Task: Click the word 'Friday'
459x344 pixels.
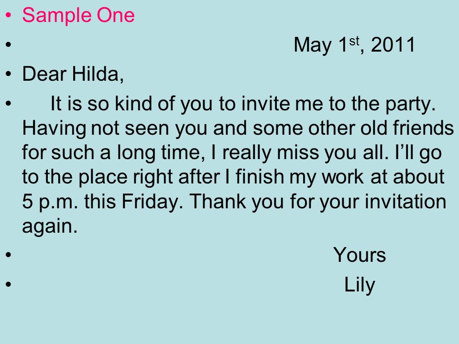Action: click(x=150, y=202)
